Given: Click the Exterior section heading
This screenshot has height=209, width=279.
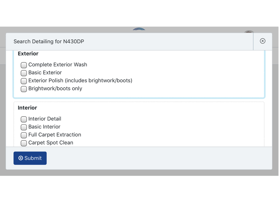Looking at the screenshot, I should 28,54.
